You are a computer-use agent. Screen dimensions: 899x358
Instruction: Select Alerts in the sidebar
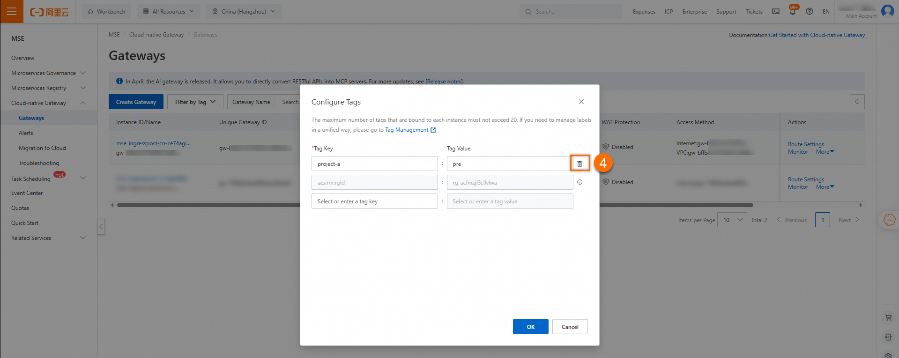point(26,133)
